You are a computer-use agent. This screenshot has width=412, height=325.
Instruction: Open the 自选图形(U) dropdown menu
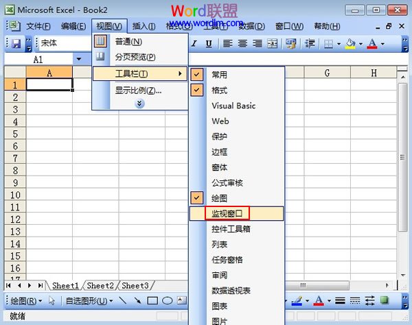89,300
